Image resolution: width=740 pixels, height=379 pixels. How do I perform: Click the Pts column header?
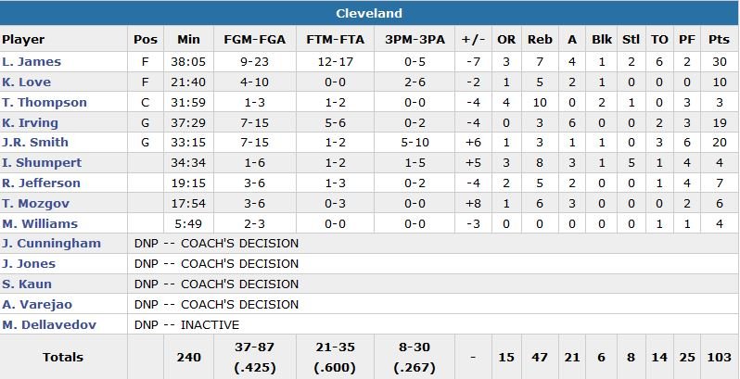coord(718,40)
